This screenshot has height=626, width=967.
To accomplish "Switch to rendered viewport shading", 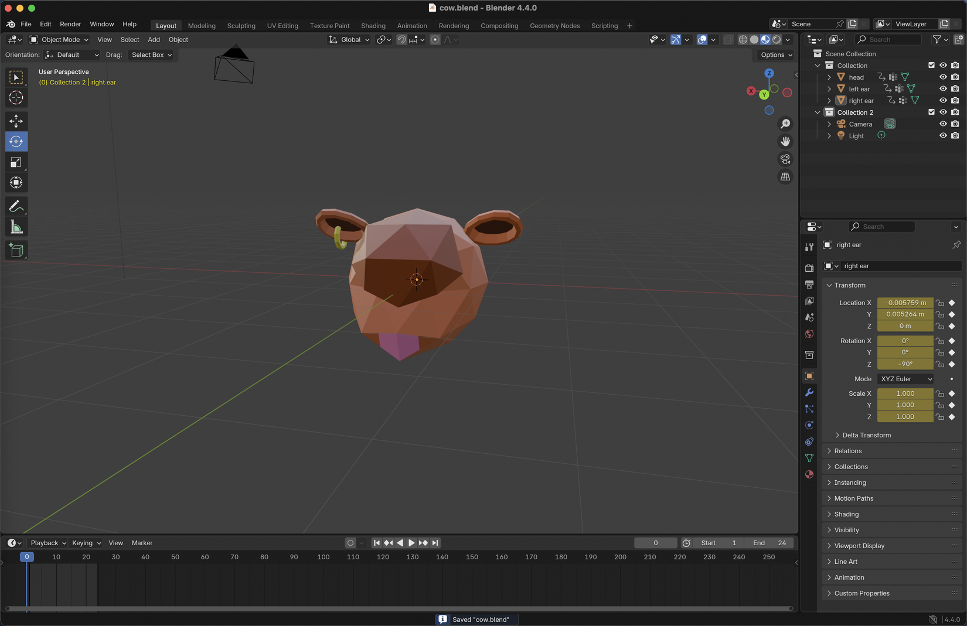I will 777,40.
